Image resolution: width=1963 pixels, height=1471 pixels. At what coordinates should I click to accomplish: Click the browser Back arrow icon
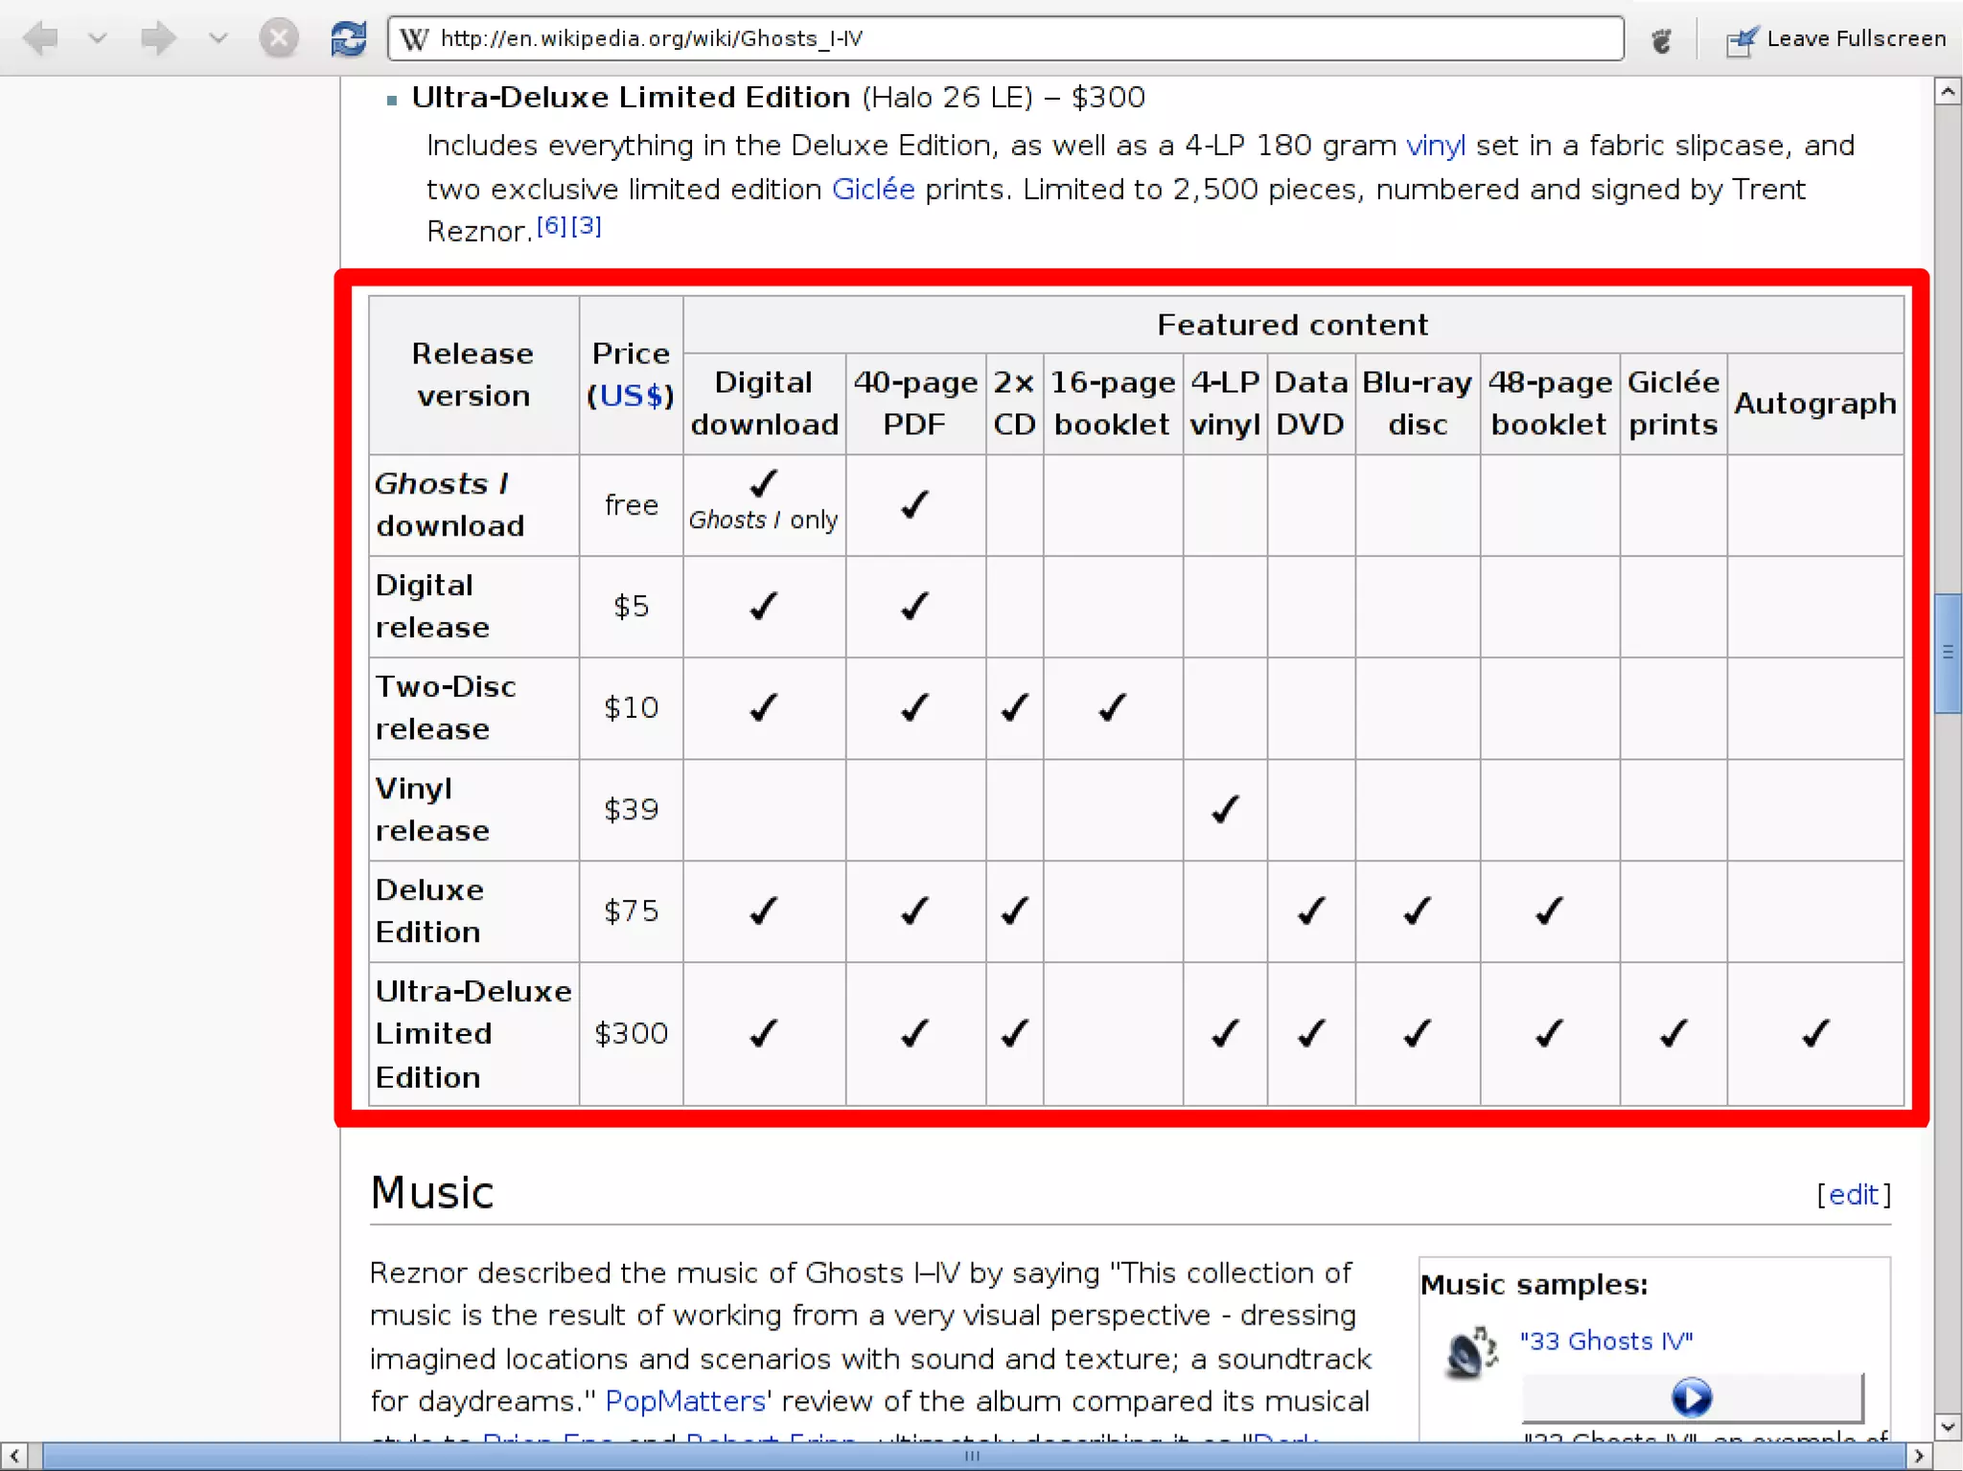pos(40,38)
